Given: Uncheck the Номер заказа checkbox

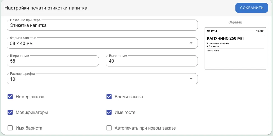Looking at the screenshot, I should [10, 97].
